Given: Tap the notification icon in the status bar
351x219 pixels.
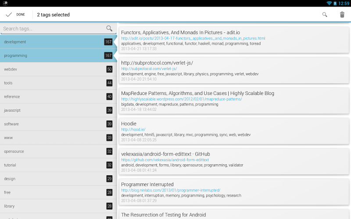Looking at the screenshot, I should pos(5,3).
